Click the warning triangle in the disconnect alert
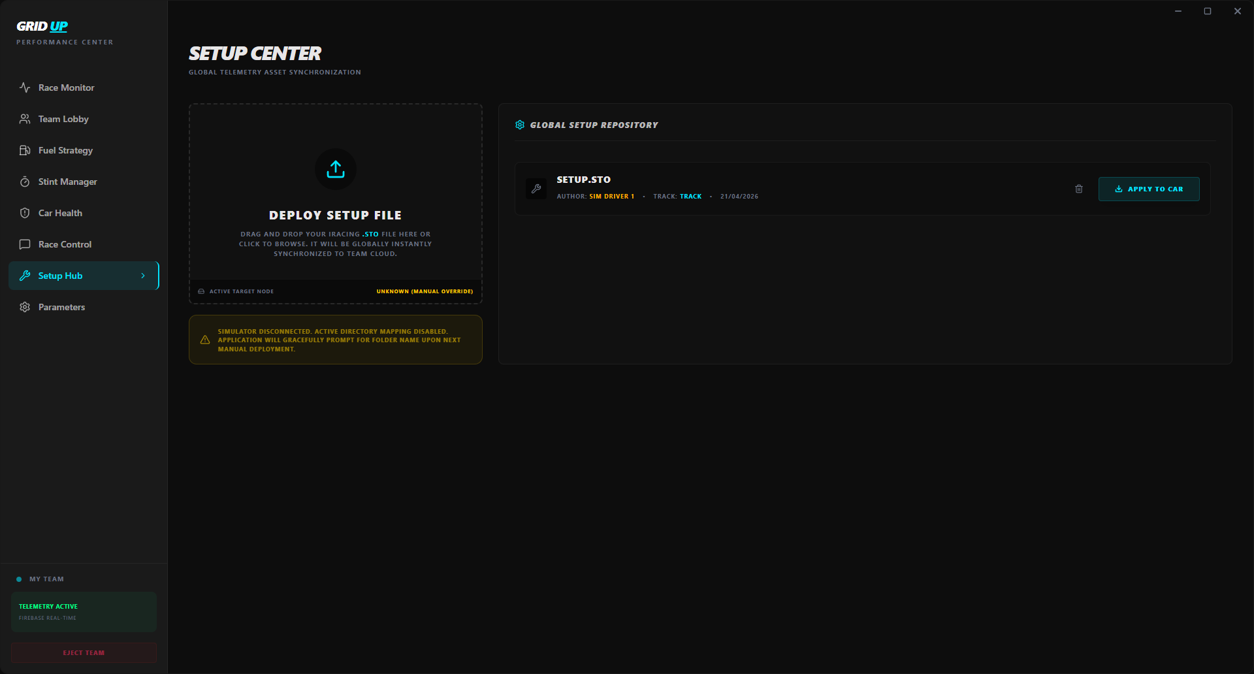Image resolution: width=1254 pixels, height=674 pixels. (204, 339)
